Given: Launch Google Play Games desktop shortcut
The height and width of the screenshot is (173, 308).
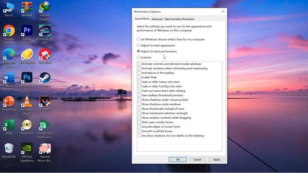Looking at the screenshot, I should pyautogui.click(x=45, y=129).
